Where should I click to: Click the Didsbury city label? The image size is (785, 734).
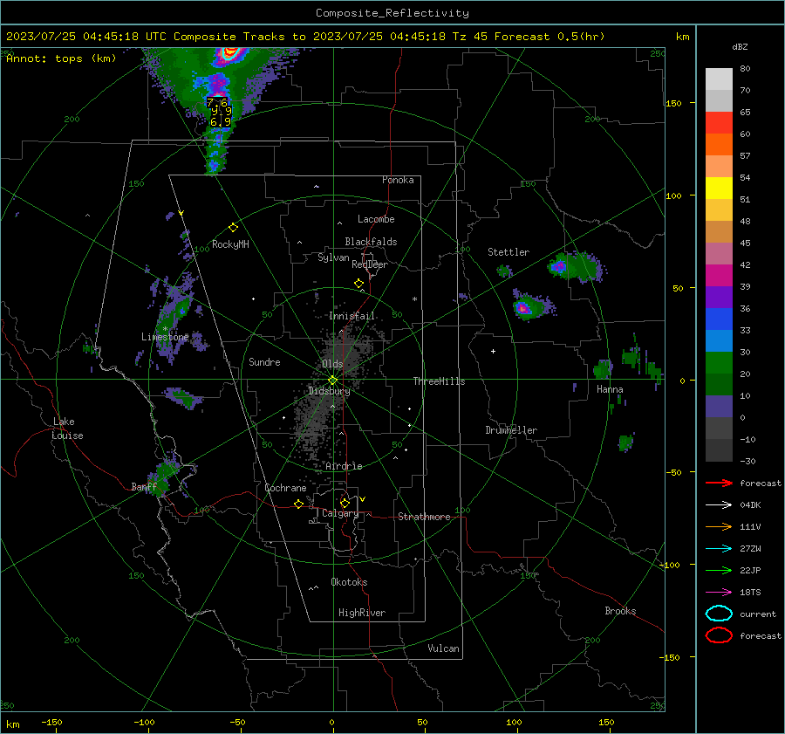click(x=329, y=391)
